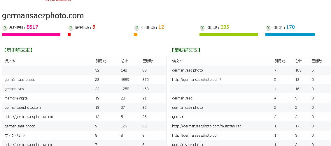
Task: Click 引用域 column header in latest table
Action: click(x=279, y=61)
